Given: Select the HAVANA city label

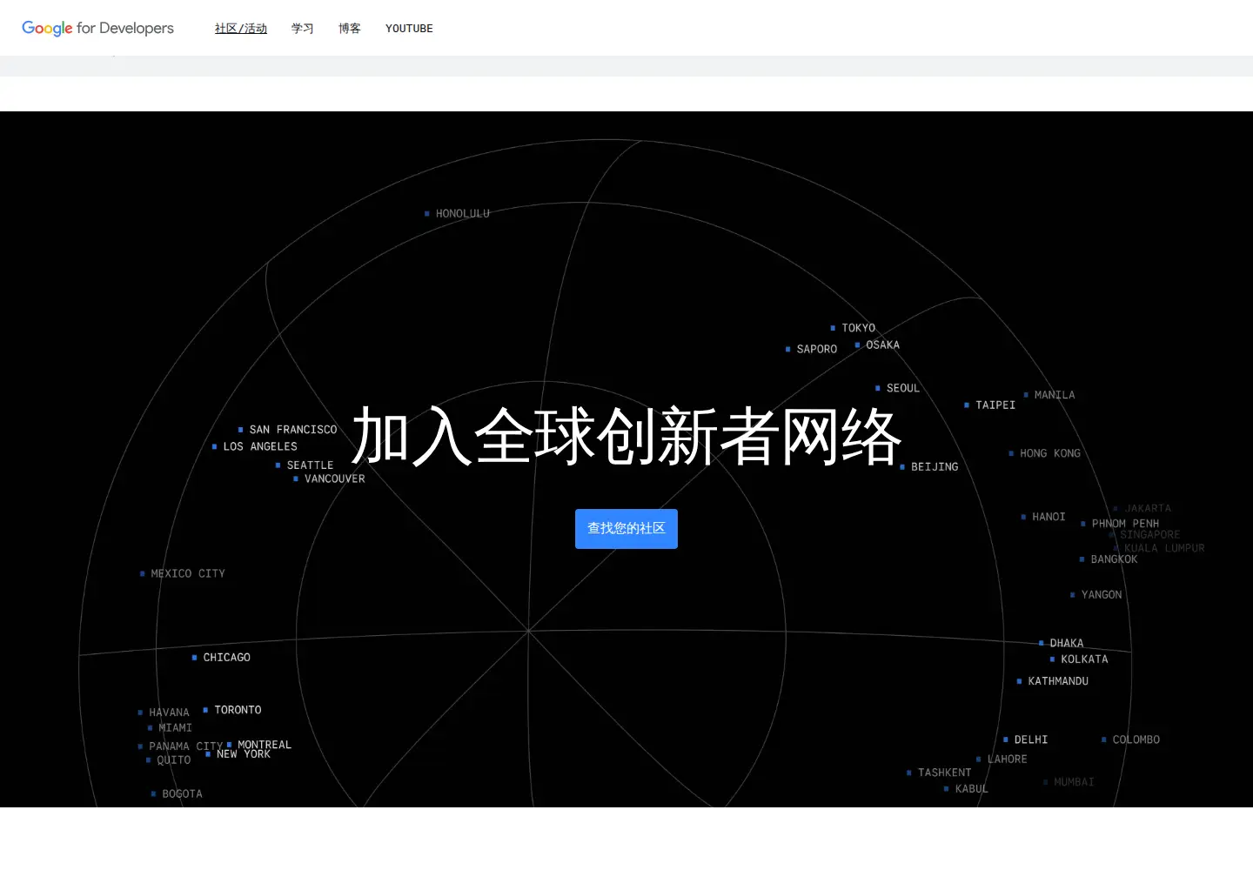Looking at the screenshot, I should pos(169,713).
